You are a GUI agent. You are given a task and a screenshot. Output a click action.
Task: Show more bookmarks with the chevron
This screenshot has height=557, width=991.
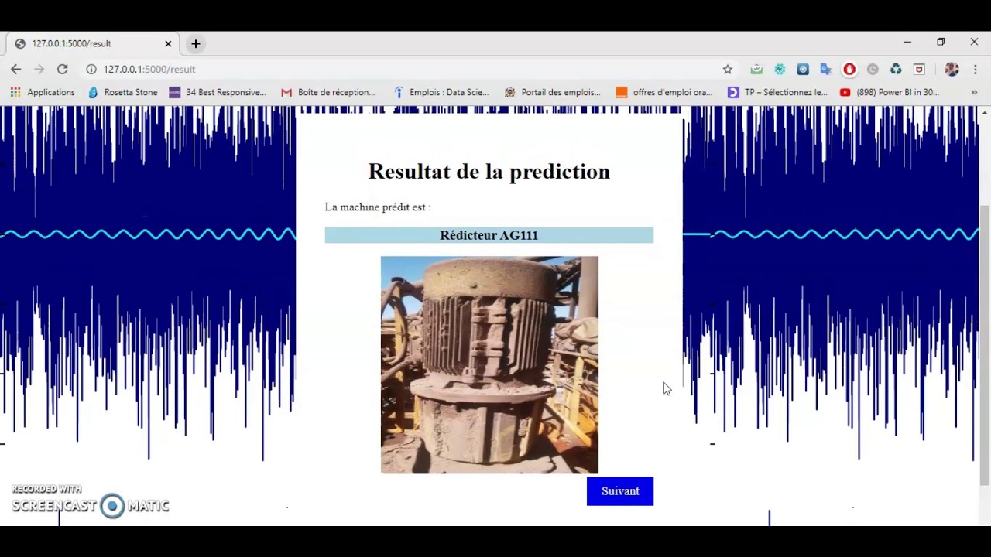coord(974,92)
